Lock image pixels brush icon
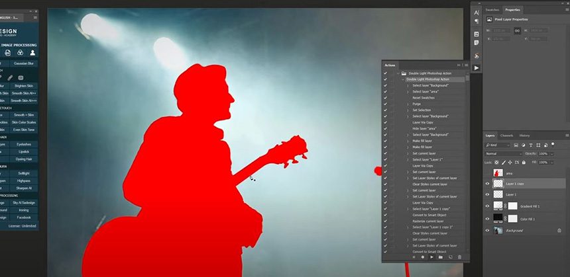The height and width of the screenshot is (277, 570). click(x=504, y=163)
